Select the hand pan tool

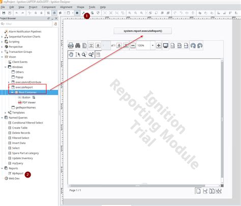(71, 54)
